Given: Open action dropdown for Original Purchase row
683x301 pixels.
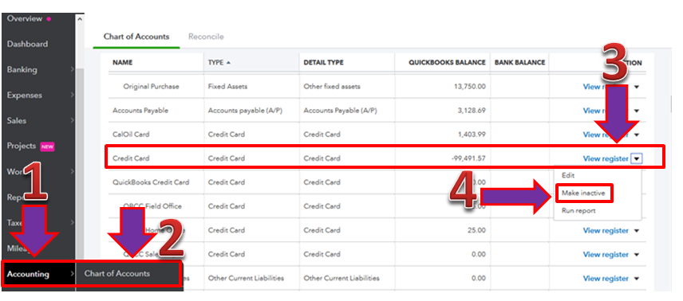Looking at the screenshot, I should tap(637, 87).
